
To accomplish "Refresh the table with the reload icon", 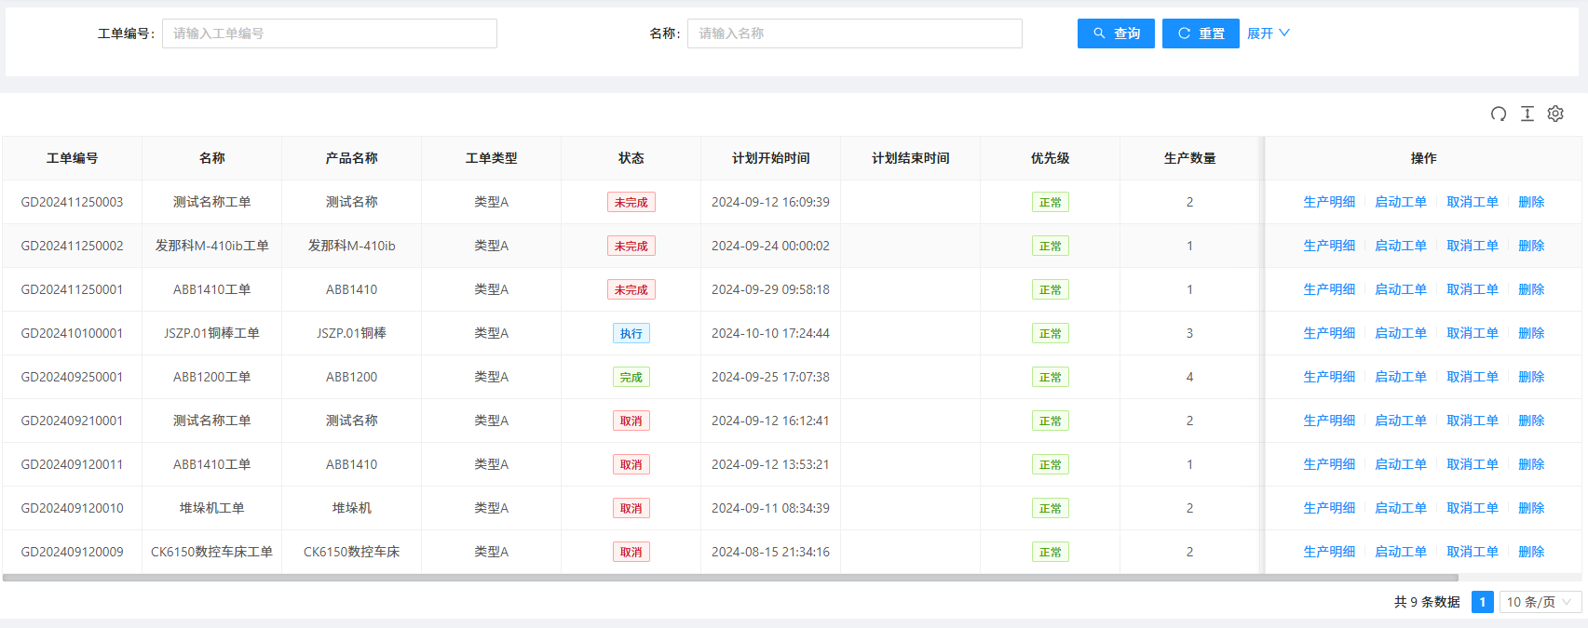I will point(1499,114).
